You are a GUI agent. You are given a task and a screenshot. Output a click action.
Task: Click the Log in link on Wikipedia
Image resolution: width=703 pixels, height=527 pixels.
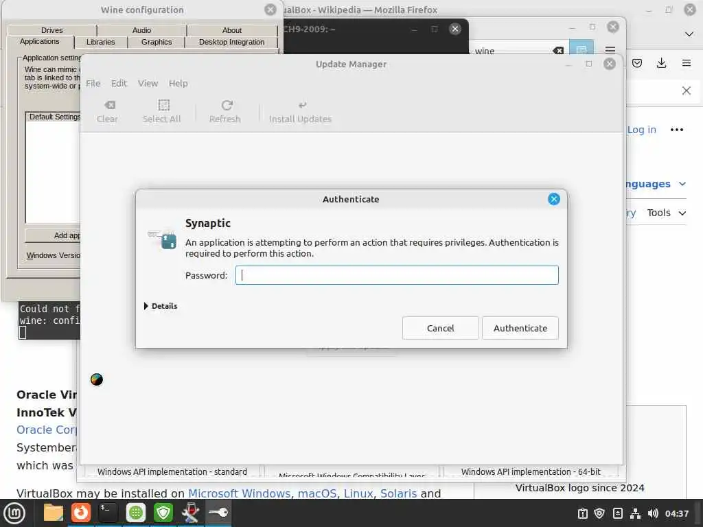tap(642, 130)
